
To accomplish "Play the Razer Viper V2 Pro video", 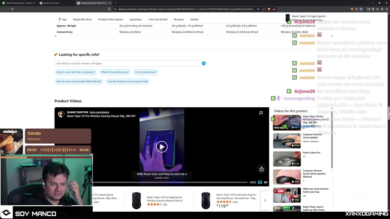I will click(x=162, y=147).
